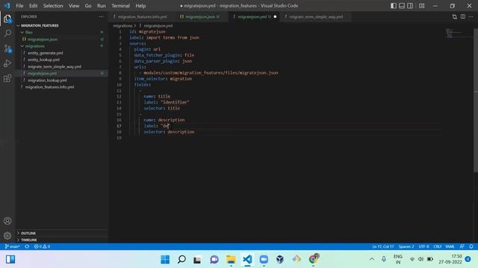478x268 pixels.
Task: Click Ln 17, Col 17 cursor position indicator
Action: click(383, 246)
